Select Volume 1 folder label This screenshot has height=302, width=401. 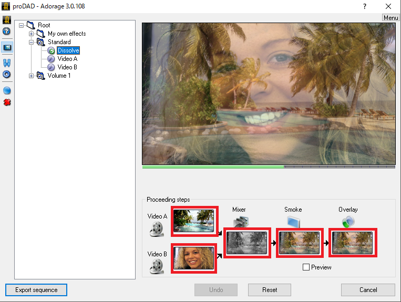click(59, 76)
